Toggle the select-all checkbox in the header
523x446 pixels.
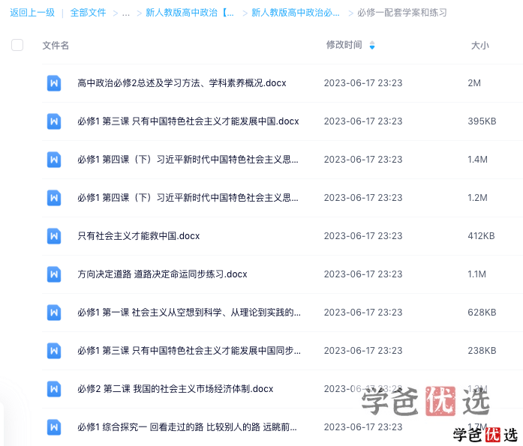17,45
